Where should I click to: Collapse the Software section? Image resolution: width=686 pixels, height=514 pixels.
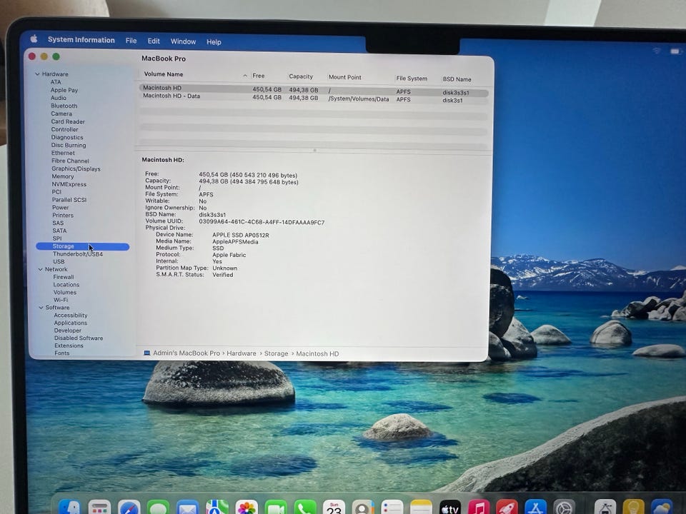pos(41,307)
